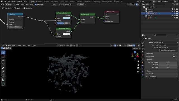
Task: Expand the Sampling panel
Action: [x=150, y=54]
